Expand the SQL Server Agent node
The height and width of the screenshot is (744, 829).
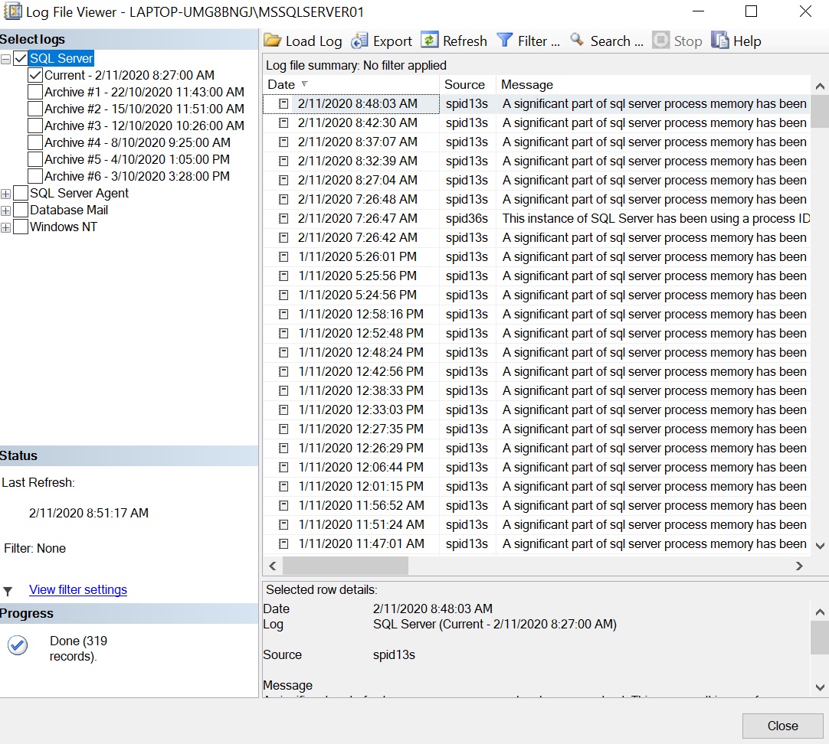pyautogui.click(x=6, y=194)
